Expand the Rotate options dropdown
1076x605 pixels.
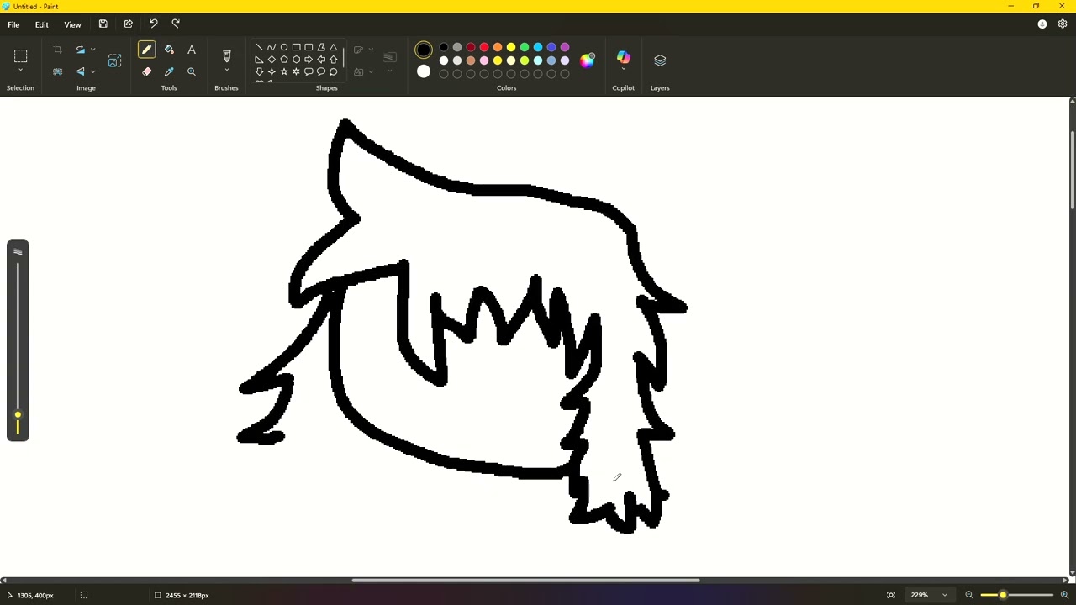tap(92, 50)
